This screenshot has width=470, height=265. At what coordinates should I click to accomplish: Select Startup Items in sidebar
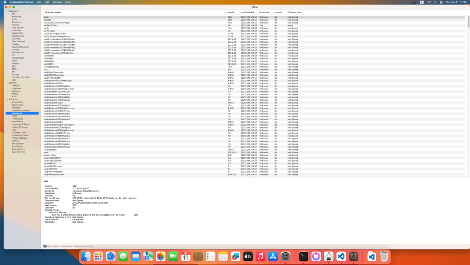(x=18, y=149)
